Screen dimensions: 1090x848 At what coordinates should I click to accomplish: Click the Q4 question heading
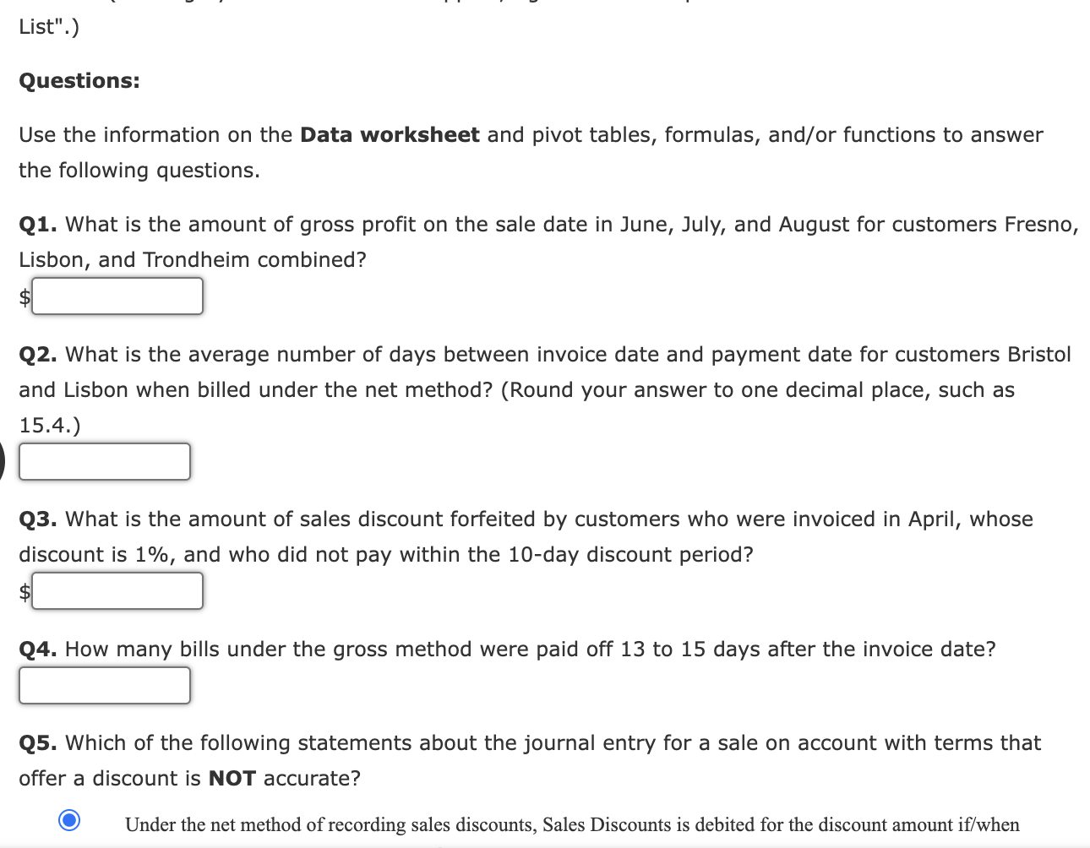(x=37, y=649)
